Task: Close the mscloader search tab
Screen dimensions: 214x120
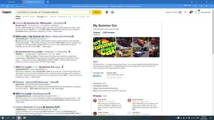Action: click(43, 2)
